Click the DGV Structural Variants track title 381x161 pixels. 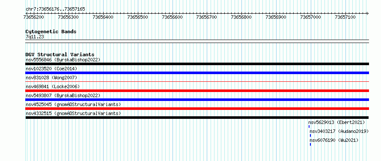coord(60,55)
